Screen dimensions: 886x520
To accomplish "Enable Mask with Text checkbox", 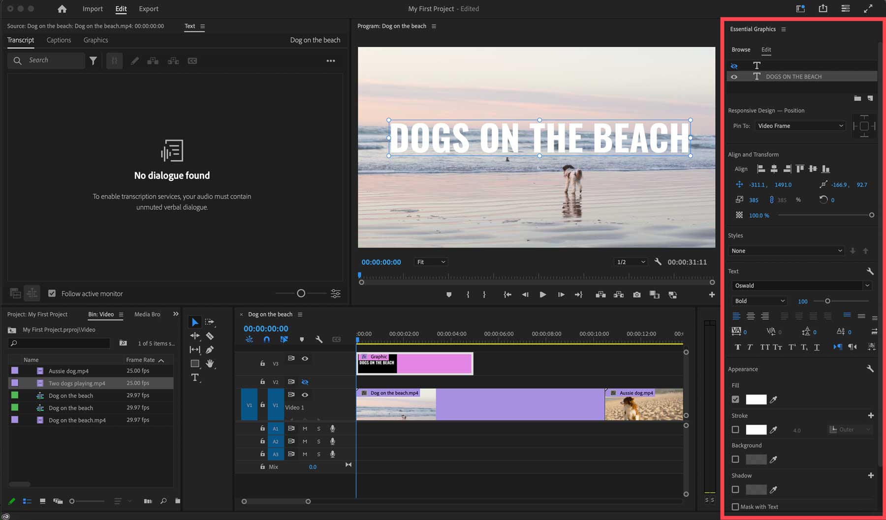I will (735, 507).
